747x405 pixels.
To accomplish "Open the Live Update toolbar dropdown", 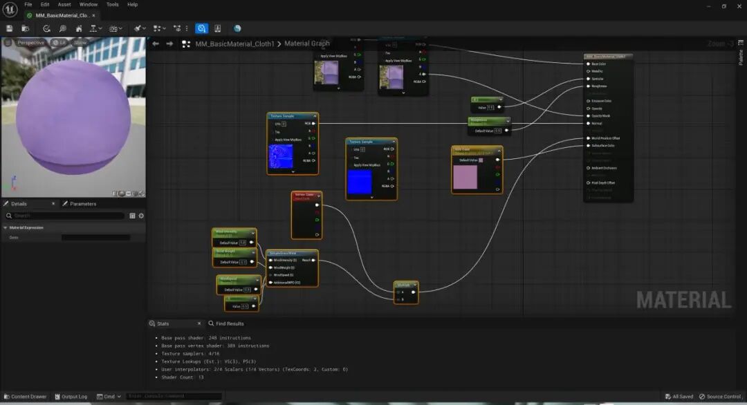I will click(116, 28).
